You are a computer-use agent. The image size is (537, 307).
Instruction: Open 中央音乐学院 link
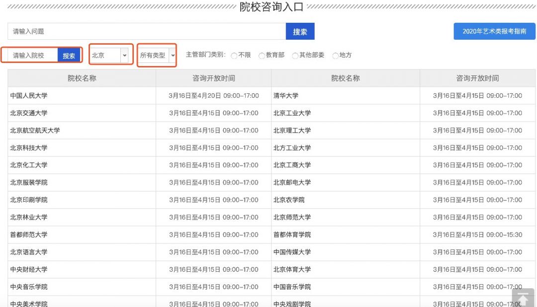[x=29, y=287]
